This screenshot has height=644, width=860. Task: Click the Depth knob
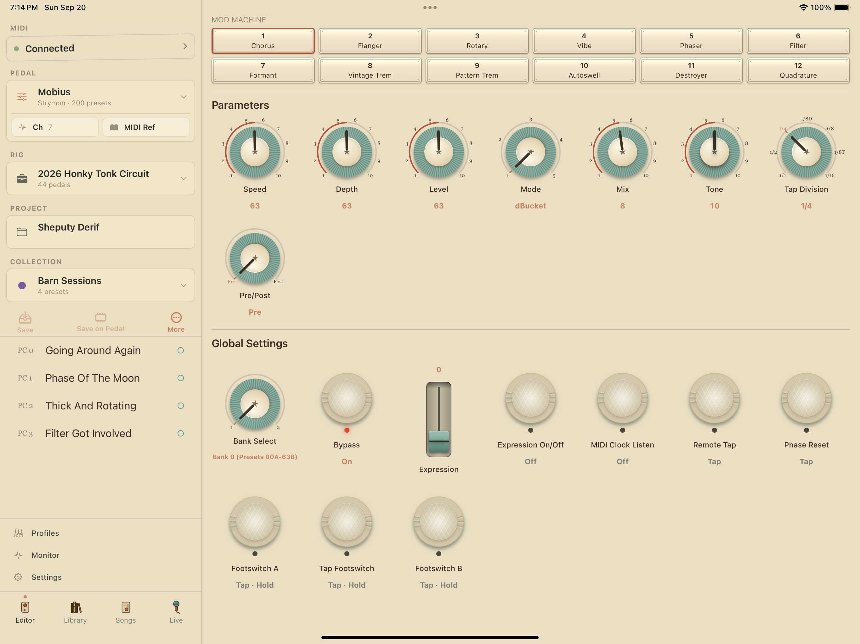347,152
